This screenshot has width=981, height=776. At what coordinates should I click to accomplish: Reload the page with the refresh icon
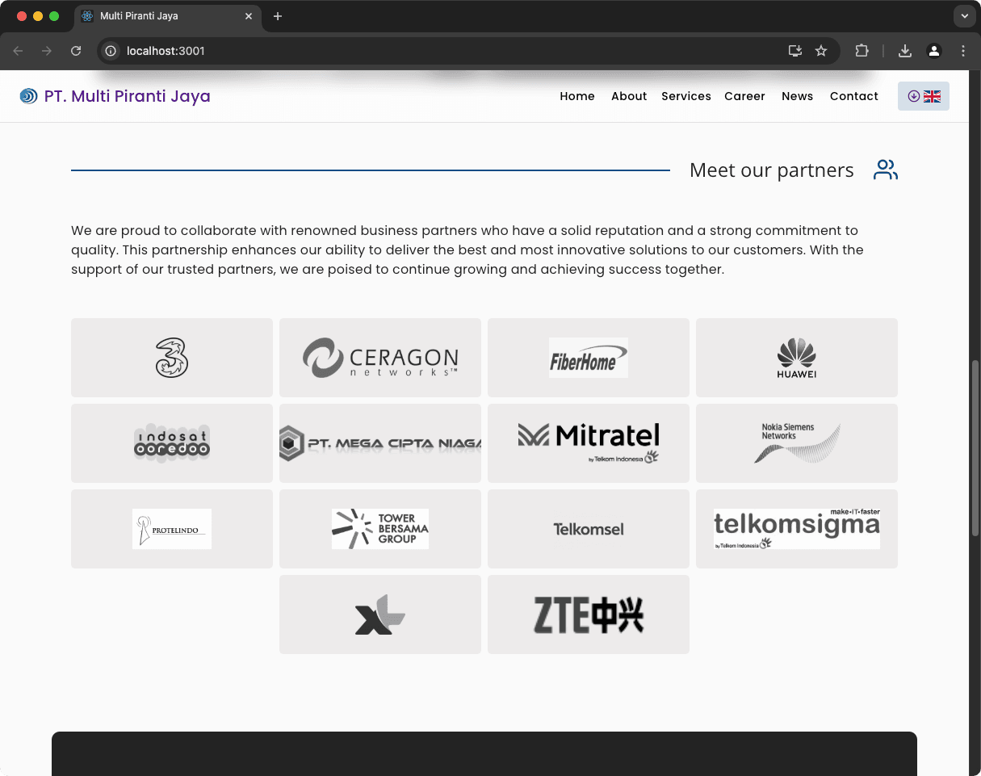click(76, 51)
